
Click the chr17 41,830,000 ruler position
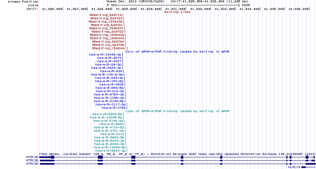point(151,9)
